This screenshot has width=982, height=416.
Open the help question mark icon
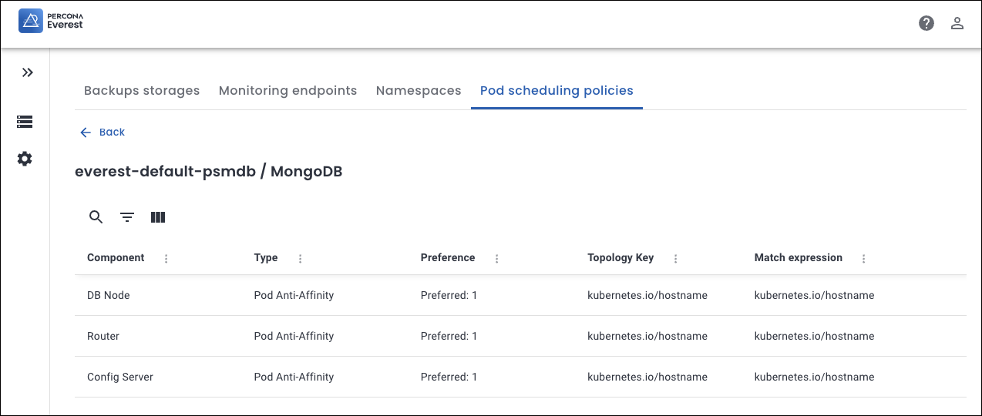pyautogui.click(x=927, y=23)
